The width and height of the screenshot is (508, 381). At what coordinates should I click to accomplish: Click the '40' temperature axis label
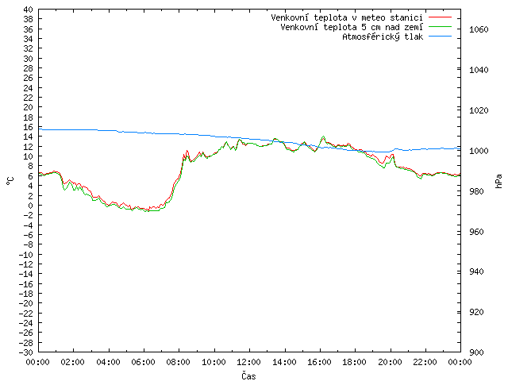pos(29,10)
